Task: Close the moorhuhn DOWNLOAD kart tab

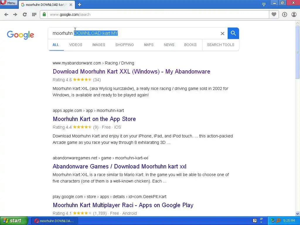Action: pos(71,5)
